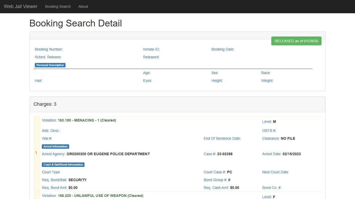The height and width of the screenshot is (199, 355).
Task: Click case number 23-02358
Action: [x=225, y=154]
